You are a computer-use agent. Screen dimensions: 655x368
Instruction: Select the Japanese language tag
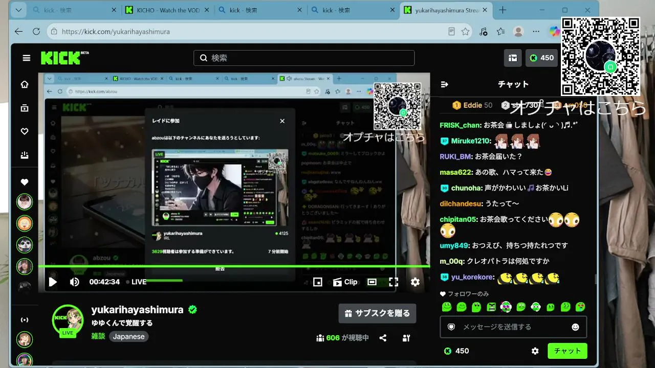[128, 336]
